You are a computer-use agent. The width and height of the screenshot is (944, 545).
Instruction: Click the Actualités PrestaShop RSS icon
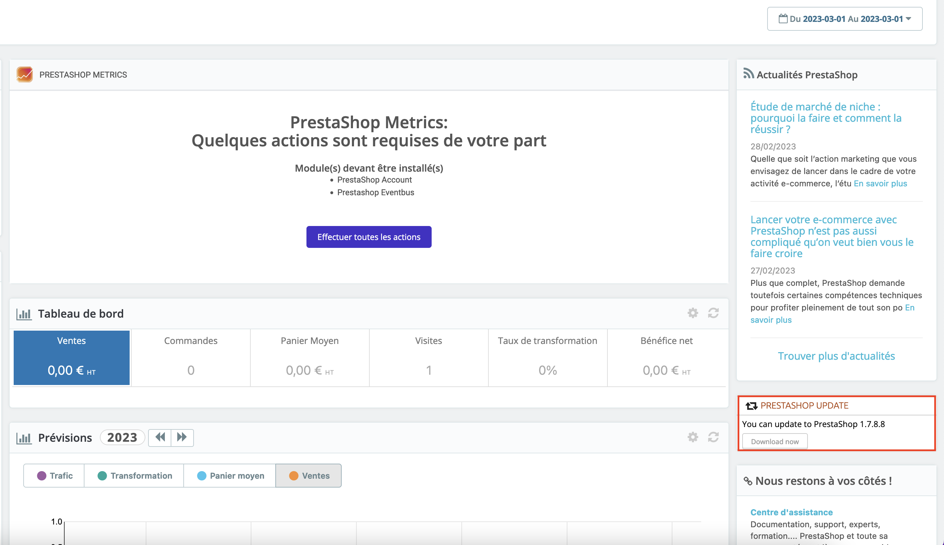(x=748, y=74)
